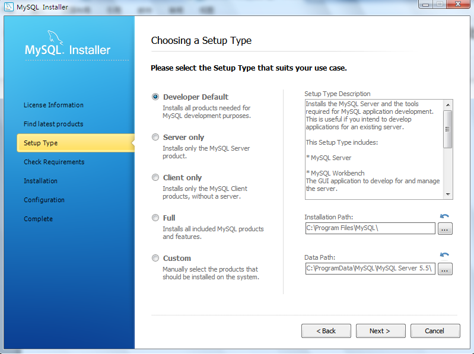
Task: Go to the next step with Next
Action: [x=381, y=331]
